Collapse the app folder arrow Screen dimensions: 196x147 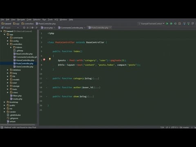[x=4, y=34]
